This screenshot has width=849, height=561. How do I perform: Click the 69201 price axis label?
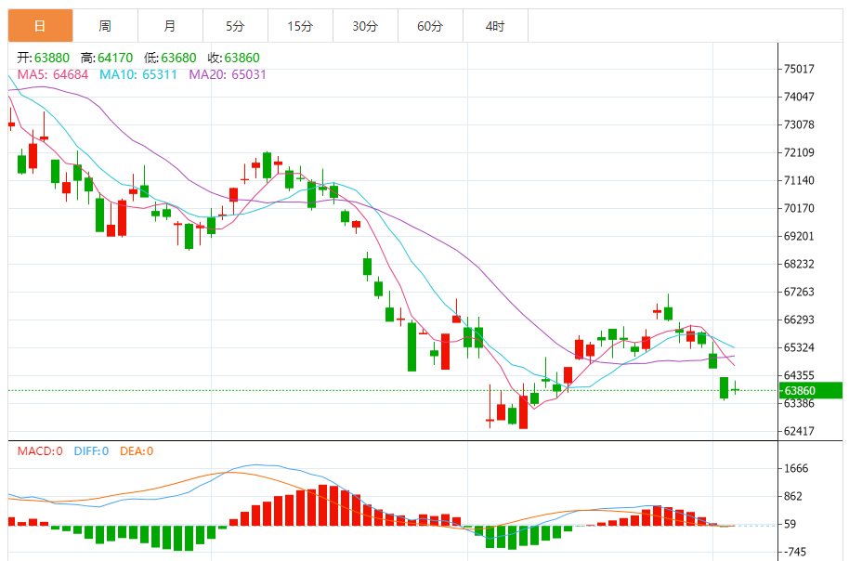799,236
